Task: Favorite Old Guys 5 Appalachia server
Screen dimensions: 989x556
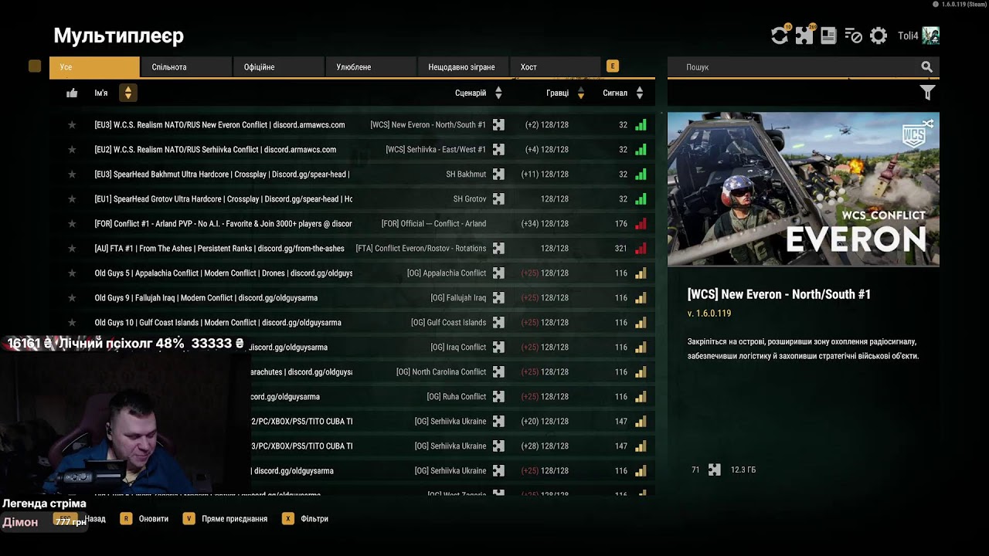Action: 72,273
